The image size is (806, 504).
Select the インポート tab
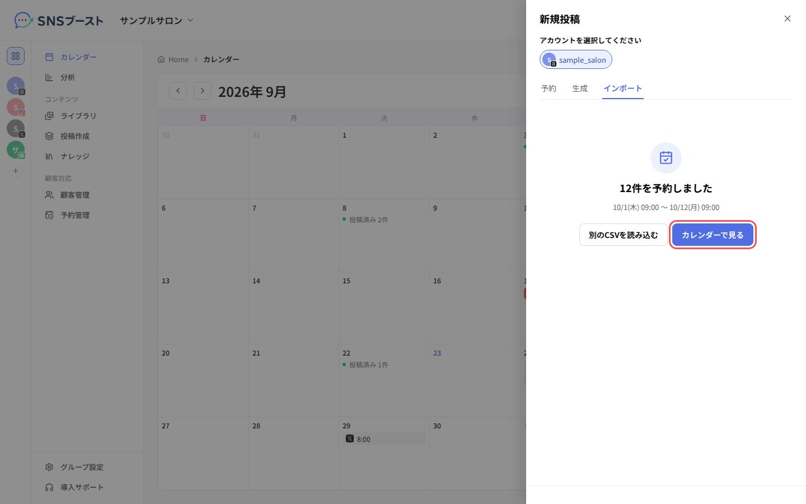(623, 88)
